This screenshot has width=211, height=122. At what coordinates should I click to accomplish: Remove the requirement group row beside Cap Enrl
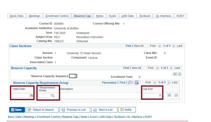coord(176,95)
